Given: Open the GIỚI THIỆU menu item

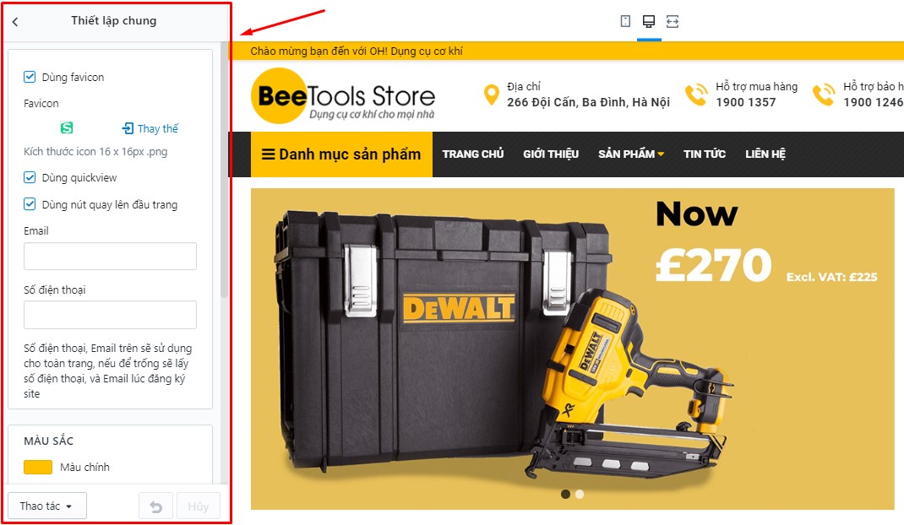Looking at the screenshot, I should [x=551, y=154].
